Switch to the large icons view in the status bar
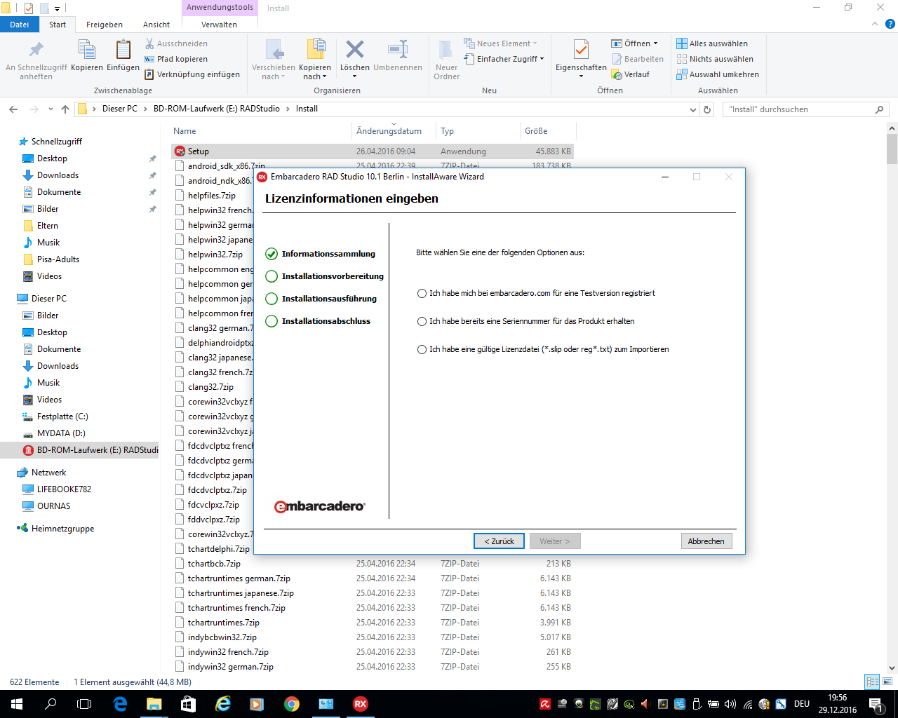 pyautogui.click(x=887, y=682)
